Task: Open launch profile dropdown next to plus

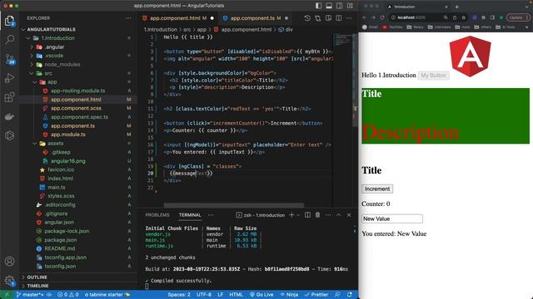Action: (x=298, y=215)
